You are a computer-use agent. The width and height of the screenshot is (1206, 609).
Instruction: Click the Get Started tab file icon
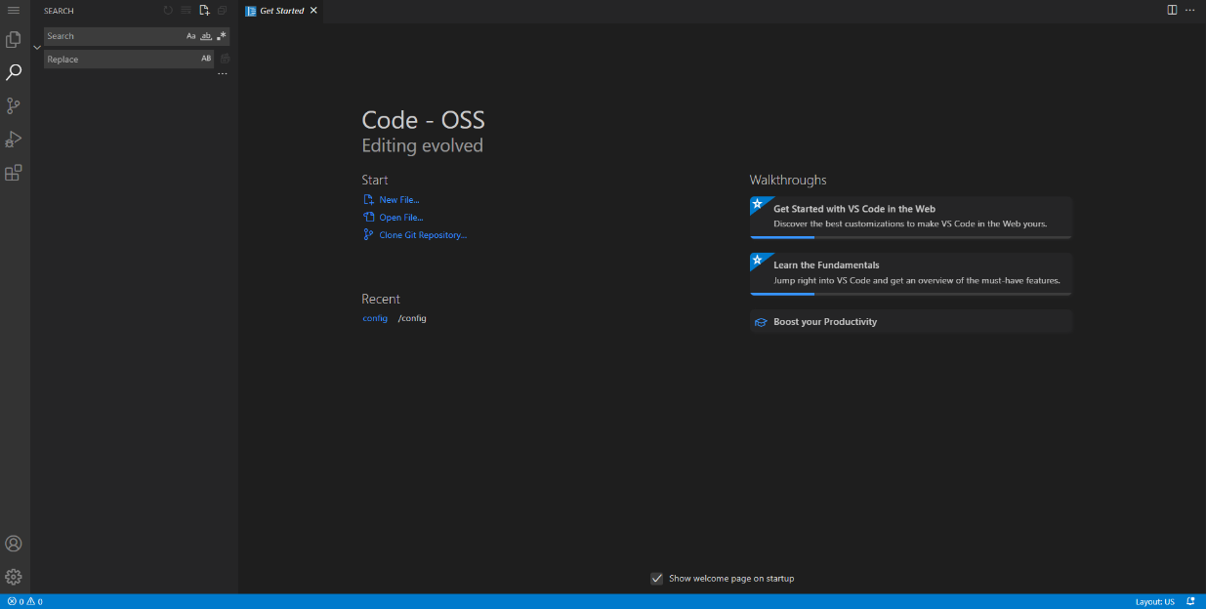(251, 11)
